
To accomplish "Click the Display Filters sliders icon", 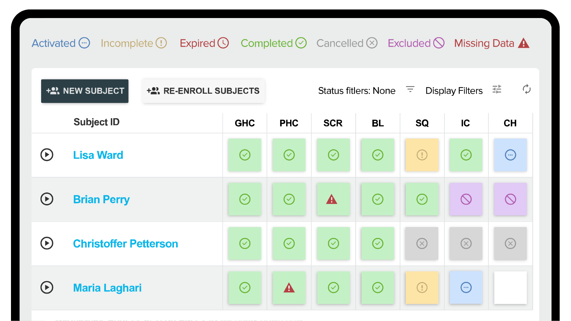I will coord(497,90).
